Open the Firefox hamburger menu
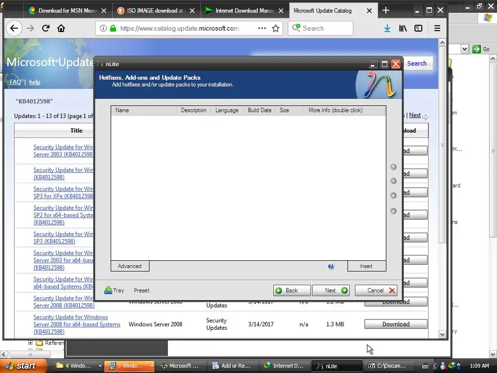The image size is (497, 373). click(x=437, y=28)
